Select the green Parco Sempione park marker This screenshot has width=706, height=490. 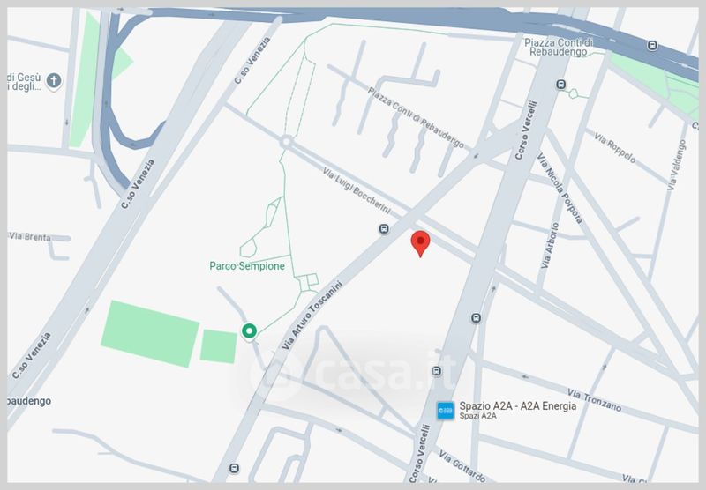[x=249, y=331]
